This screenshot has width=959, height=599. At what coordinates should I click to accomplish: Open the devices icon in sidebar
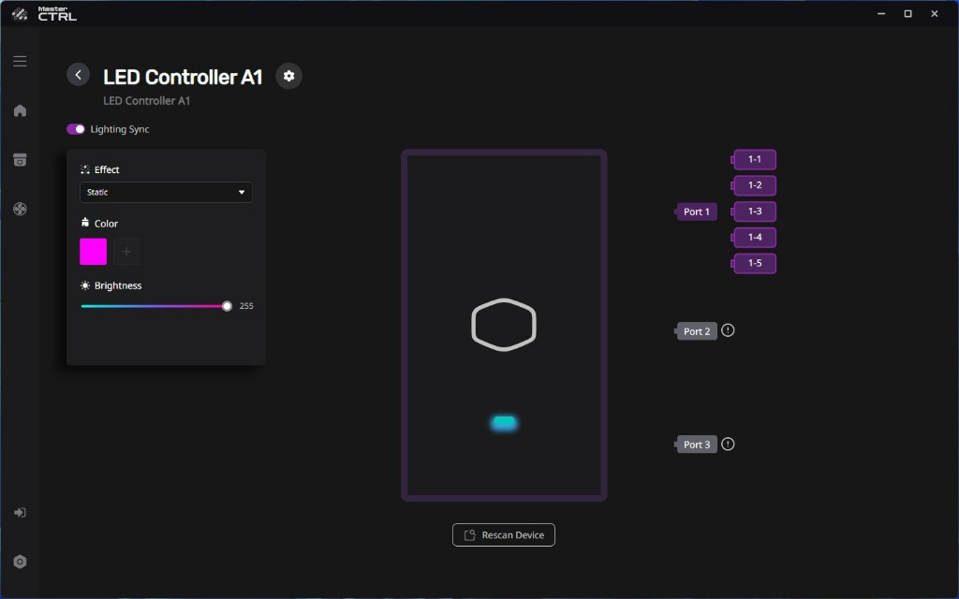point(21,159)
